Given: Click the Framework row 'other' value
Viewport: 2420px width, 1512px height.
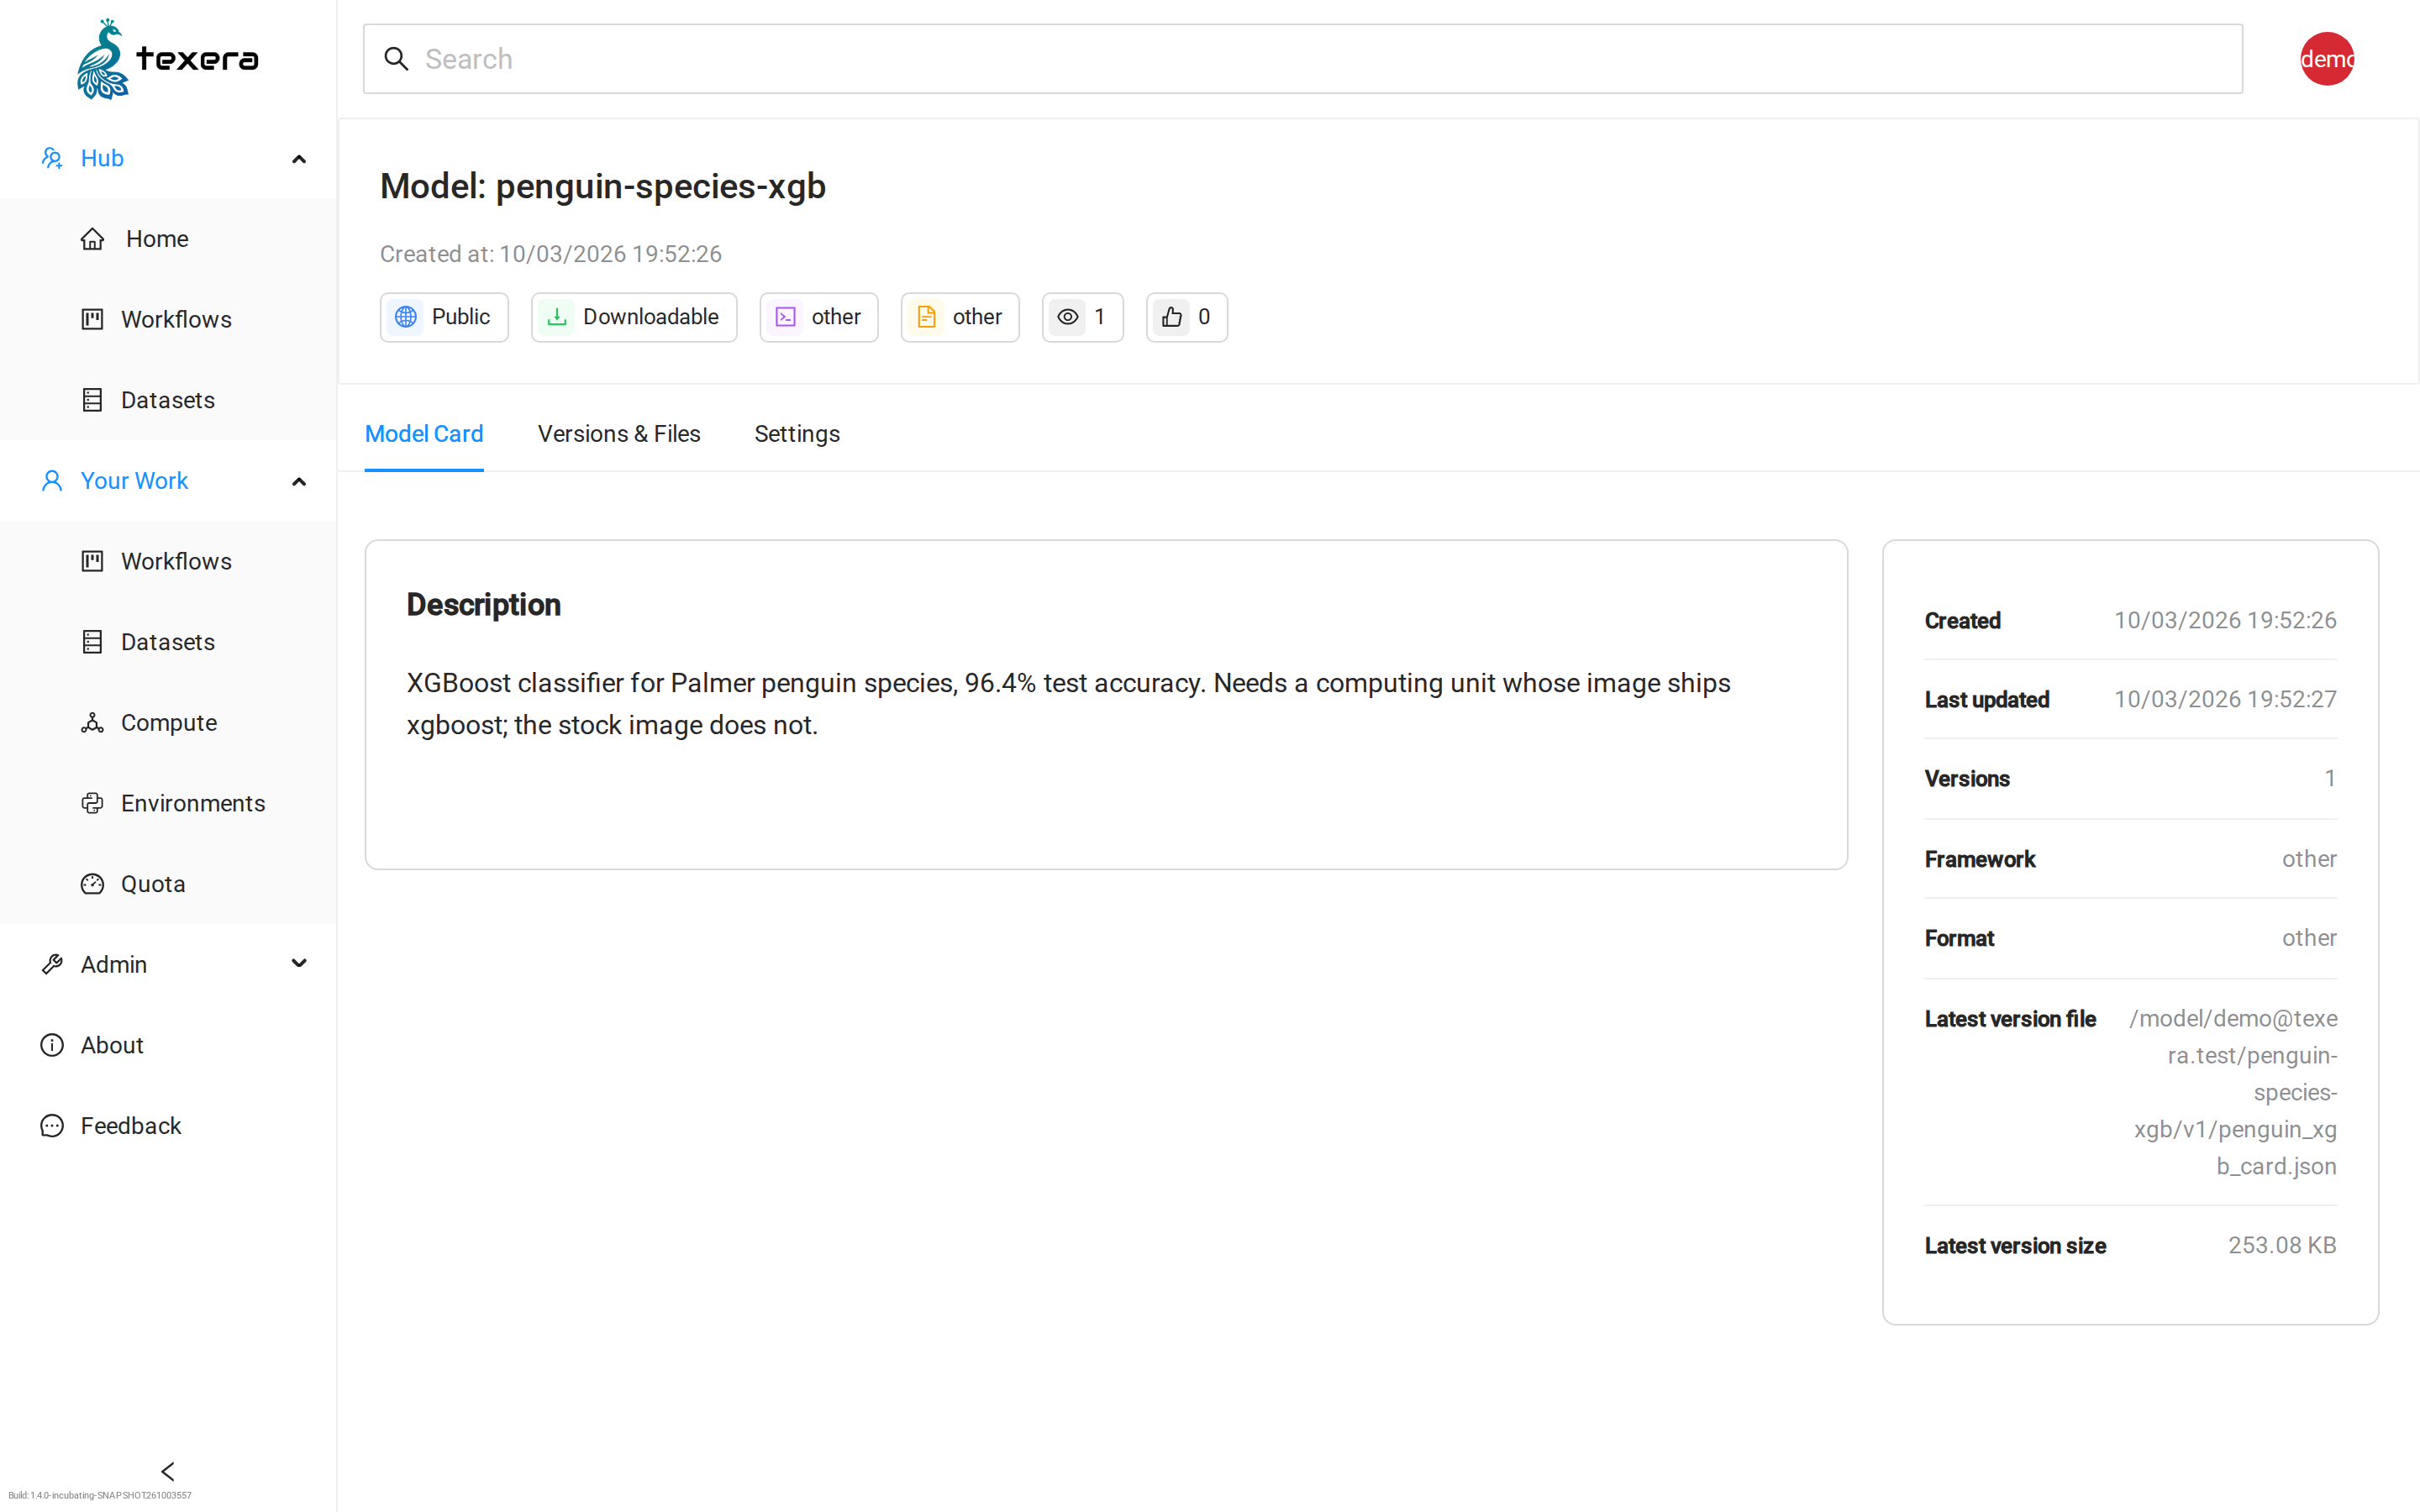Looking at the screenshot, I should [x=2309, y=859].
